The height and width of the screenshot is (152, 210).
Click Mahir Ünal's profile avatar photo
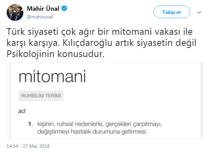14,13
